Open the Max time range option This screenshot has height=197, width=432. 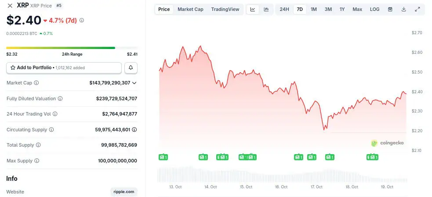tap(357, 9)
